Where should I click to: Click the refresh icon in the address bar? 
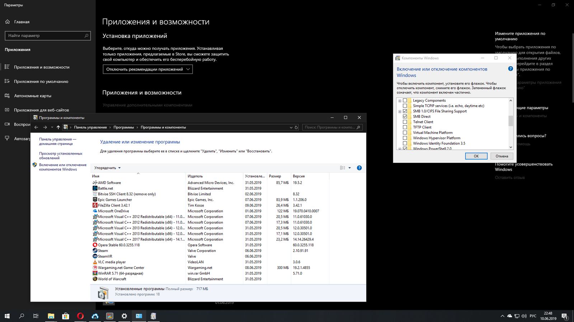tap(296, 127)
